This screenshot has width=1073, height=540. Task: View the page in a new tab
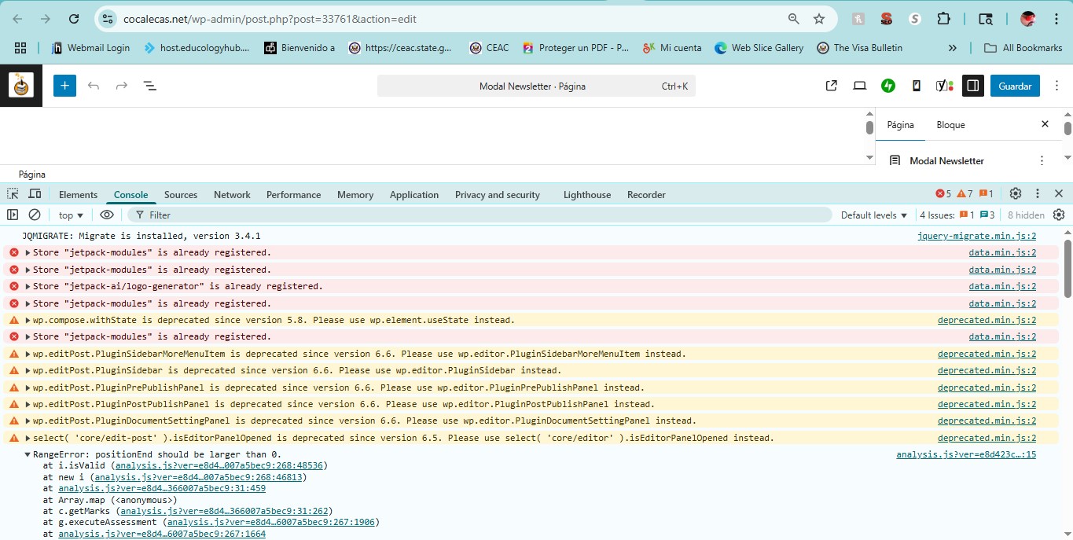(x=831, y=86)
